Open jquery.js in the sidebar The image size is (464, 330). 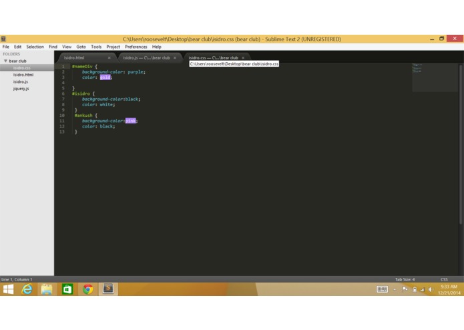pos(21,88)
